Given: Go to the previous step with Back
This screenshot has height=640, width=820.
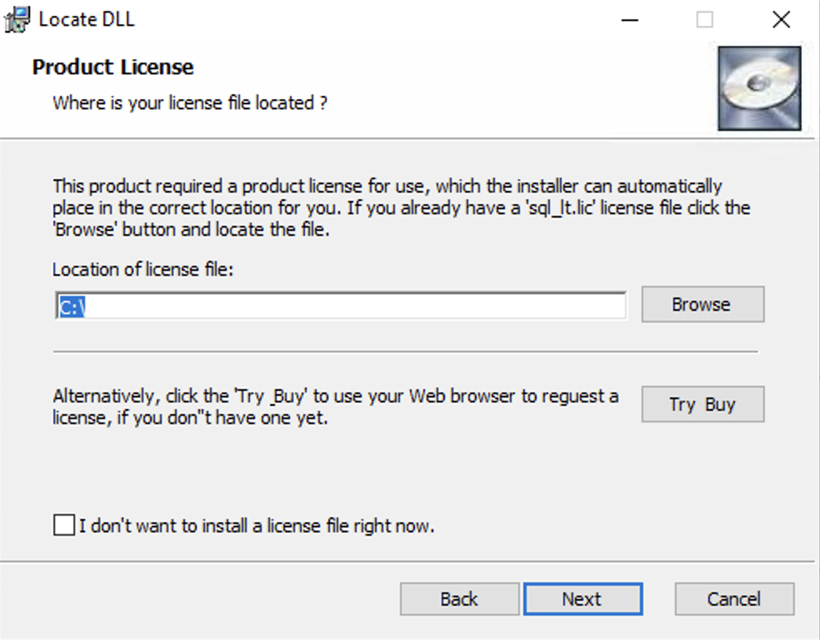Looking at the screenshot, I should (459, 598).
